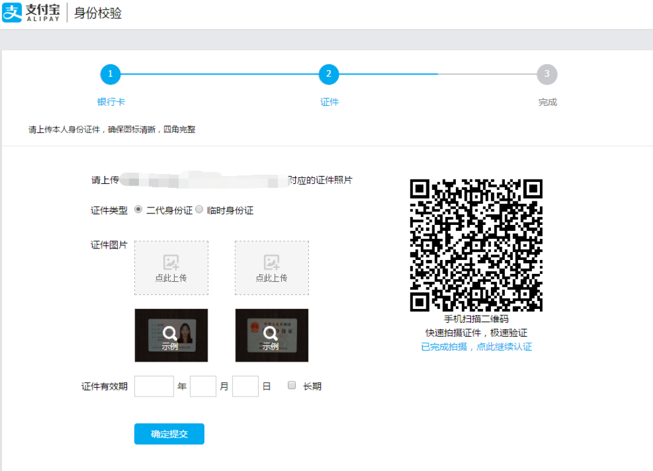Viewport: 653px width, 471px height.
Task: Click 已完成拍摄，点此继续认证 link
Action: coord(476,346)
